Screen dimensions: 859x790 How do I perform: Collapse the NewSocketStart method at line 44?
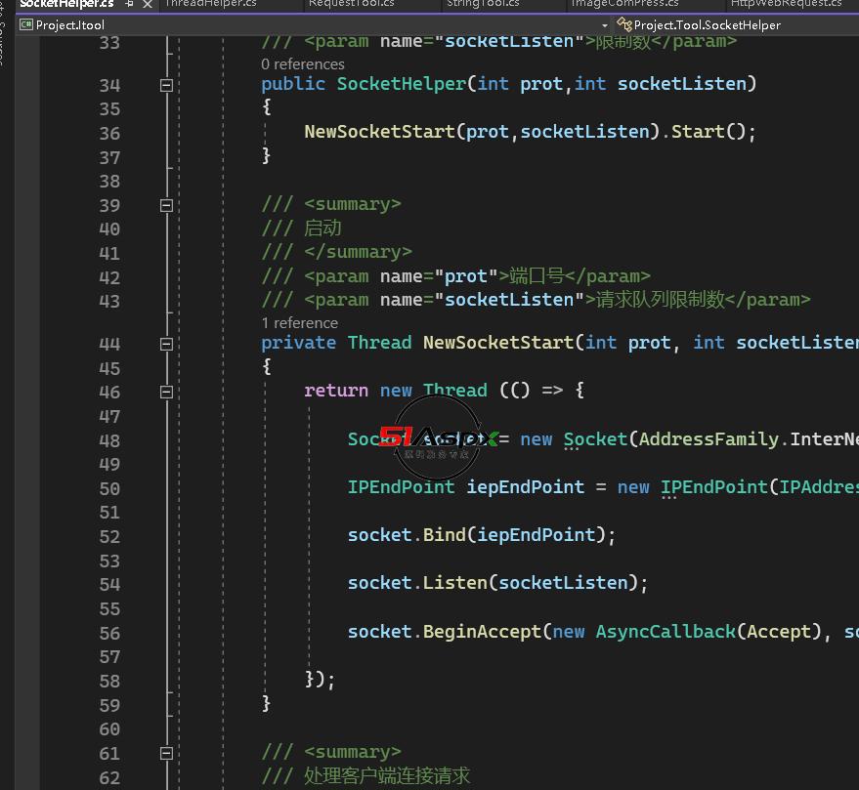[x=166, y=344]
